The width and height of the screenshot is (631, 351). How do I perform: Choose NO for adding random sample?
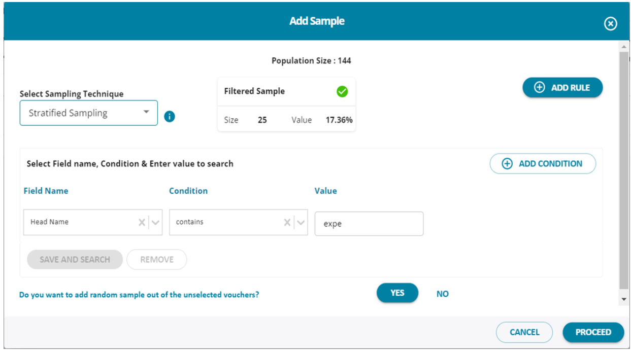pyautogui.click(x=442, y=294)
